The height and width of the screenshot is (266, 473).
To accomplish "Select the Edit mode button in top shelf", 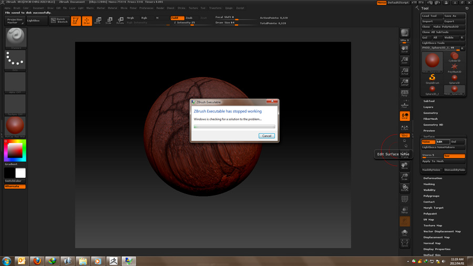I will coord(76,21).
